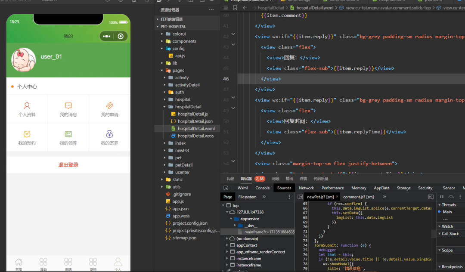The height and width of the screenshot is (272, 465).
Task: Switch to the Wxml tab
Action: [242, 188]
